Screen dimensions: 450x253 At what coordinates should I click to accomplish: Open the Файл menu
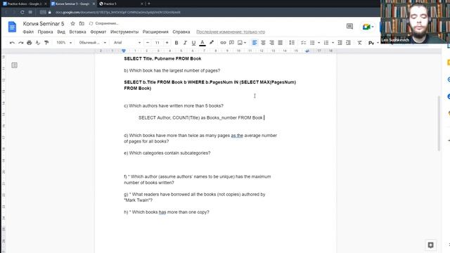pos(28,32)
